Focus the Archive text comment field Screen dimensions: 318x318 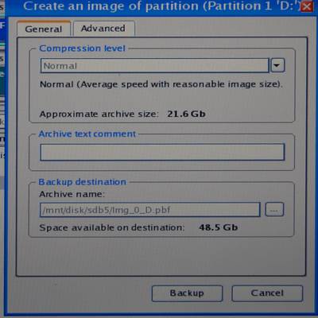tap(162, 152)
